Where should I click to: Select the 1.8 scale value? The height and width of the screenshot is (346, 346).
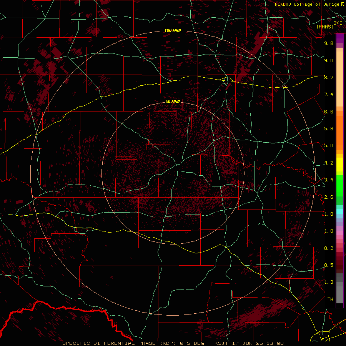coord(329,214)
